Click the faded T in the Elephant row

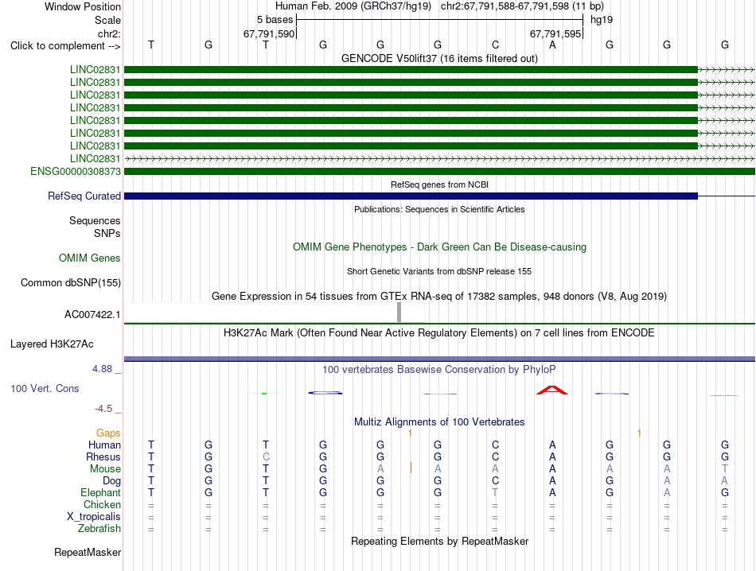point(495,492)
